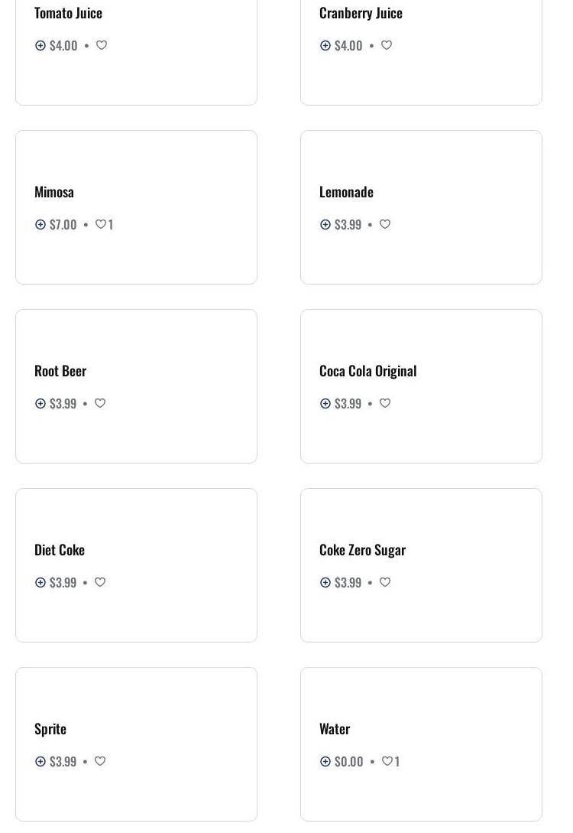Click the Root Beer title
Image resolution: width=573 pixels, height=833 pixels.
click(x=60, y=370)
